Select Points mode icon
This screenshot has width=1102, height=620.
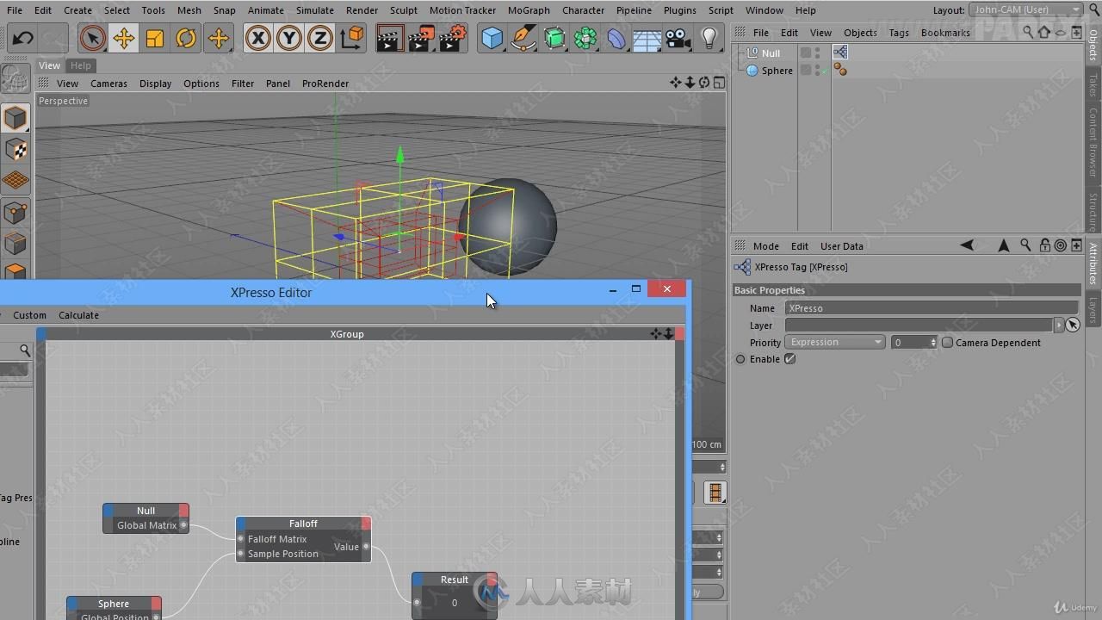(x=15, y=212)
